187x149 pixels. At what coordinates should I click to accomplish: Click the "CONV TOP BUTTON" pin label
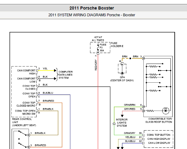point(158,135)
